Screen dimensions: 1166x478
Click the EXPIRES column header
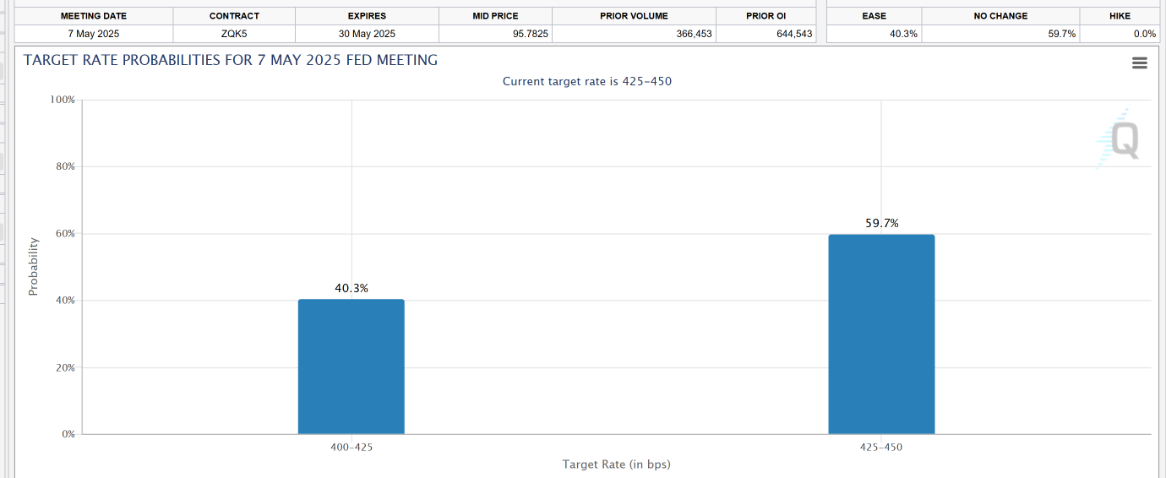click(367, 16)
